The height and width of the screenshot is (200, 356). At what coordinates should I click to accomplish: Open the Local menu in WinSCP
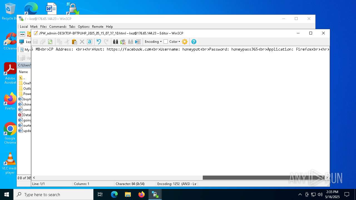click(24, 27)
